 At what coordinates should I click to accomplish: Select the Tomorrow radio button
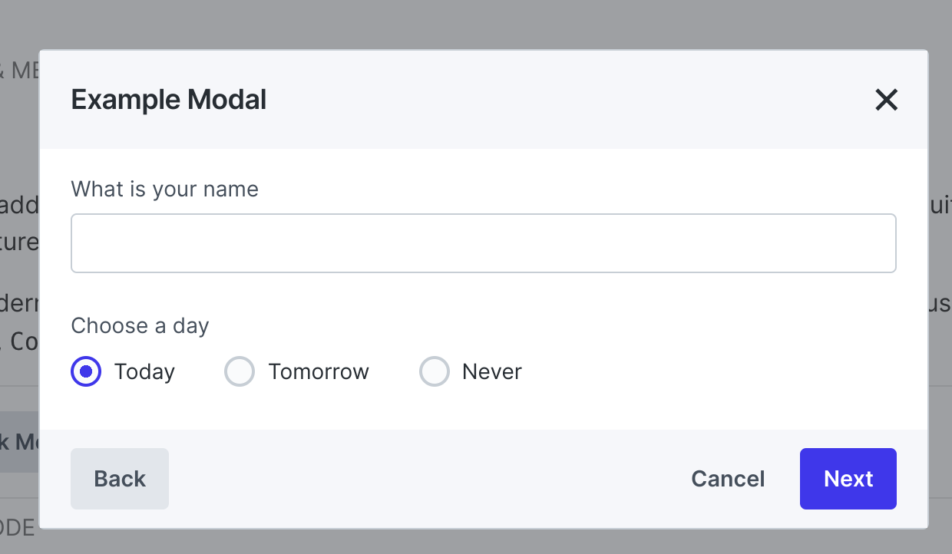(239, 371)
